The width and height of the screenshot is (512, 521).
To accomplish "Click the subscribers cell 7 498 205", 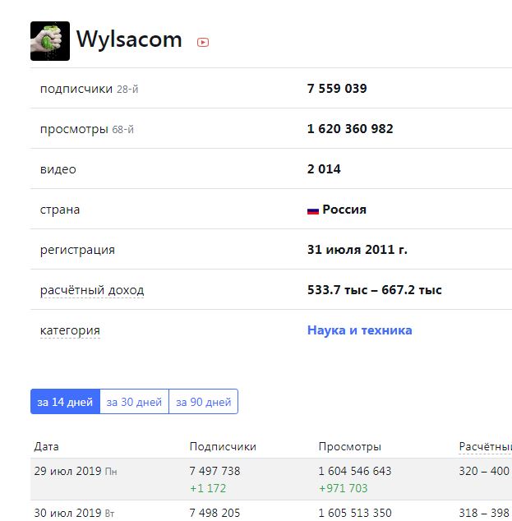I will [214, 513].
